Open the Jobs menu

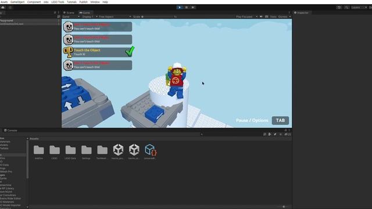tap(46, 2)
